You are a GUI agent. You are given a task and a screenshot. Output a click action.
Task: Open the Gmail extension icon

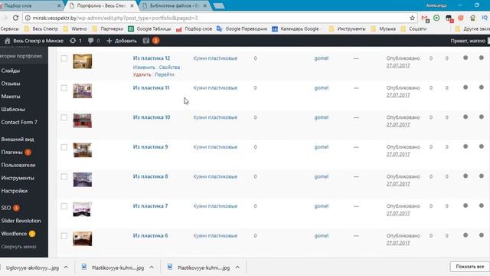pyautogui.click(x=425, y=18)
